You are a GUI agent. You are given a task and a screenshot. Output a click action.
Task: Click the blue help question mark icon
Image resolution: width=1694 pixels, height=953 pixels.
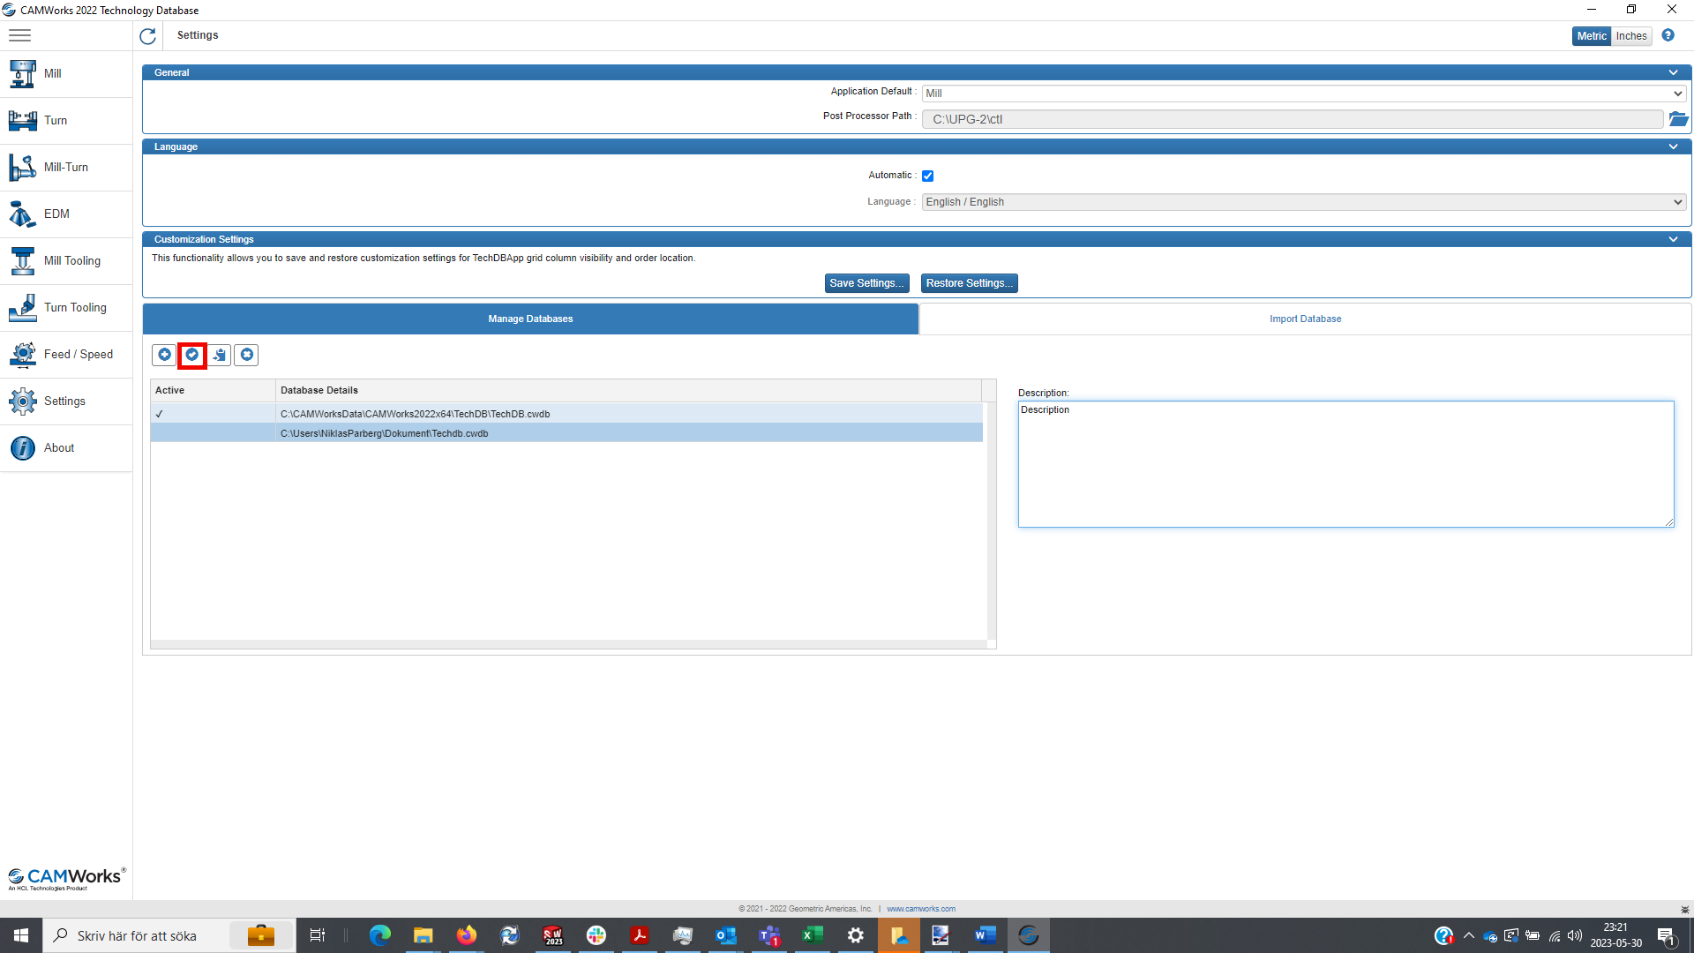[1668, 35]
